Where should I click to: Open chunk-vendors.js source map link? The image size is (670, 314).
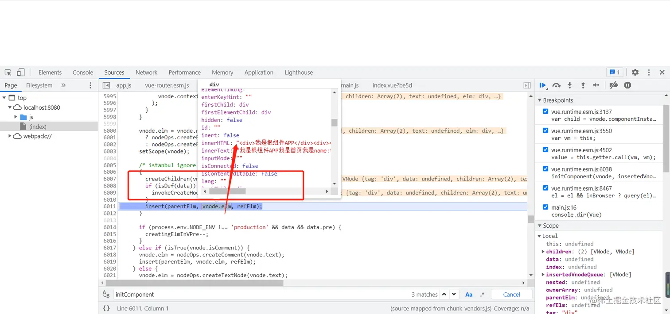468,308
